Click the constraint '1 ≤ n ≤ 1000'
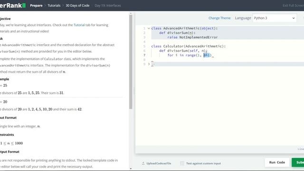Screen dimensions: 304x171 pyautogui.click(x=11, y=143)
